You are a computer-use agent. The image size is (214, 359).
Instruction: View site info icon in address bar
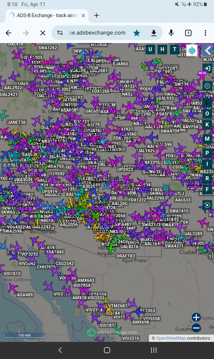(60, 33)
